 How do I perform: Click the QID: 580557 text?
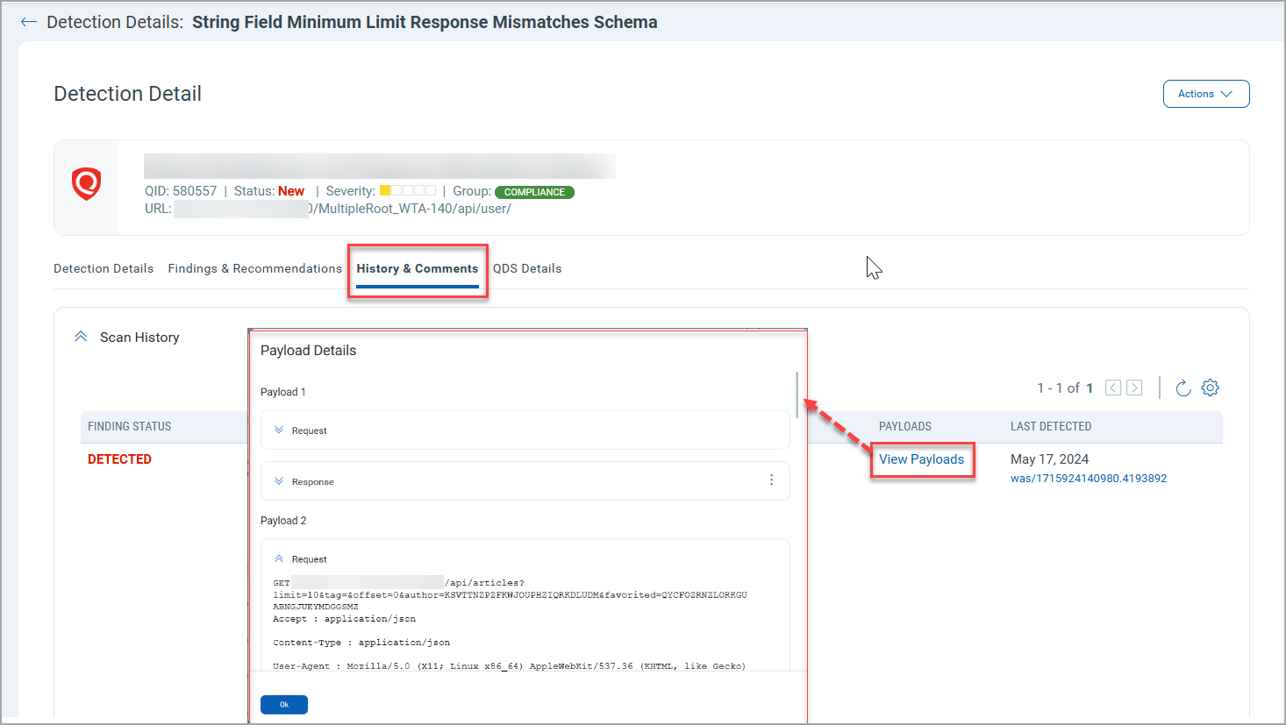point(181,191)
